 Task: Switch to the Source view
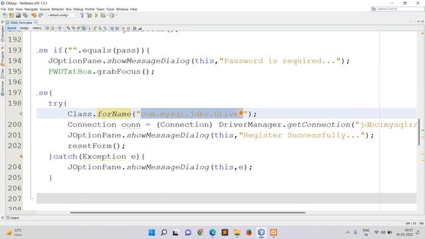tap(12, 28)
